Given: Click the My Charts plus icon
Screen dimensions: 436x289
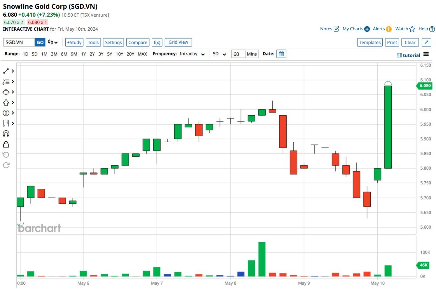Looking at the screenshot, I should coord(367,29).
